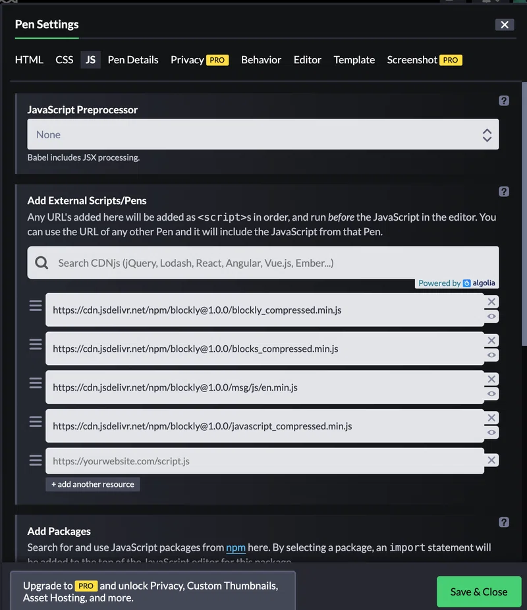This screenshot has height=610, width=527.
Task: View the blocks_compressed.min.js resource via eye icon
Action: tap(491, 355)
